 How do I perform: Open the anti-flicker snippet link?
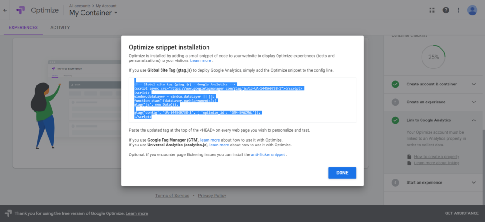(x=268, y=154)
